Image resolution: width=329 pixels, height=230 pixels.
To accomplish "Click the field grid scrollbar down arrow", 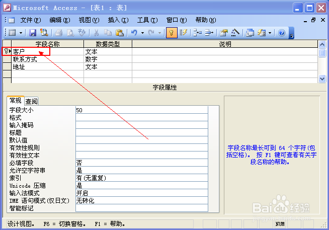I will click(x=322, y=79).
